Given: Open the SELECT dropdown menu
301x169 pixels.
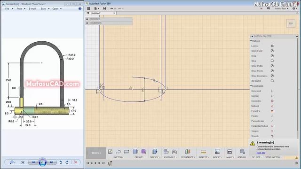Looking at the screenshot, I should click(257, 157).
